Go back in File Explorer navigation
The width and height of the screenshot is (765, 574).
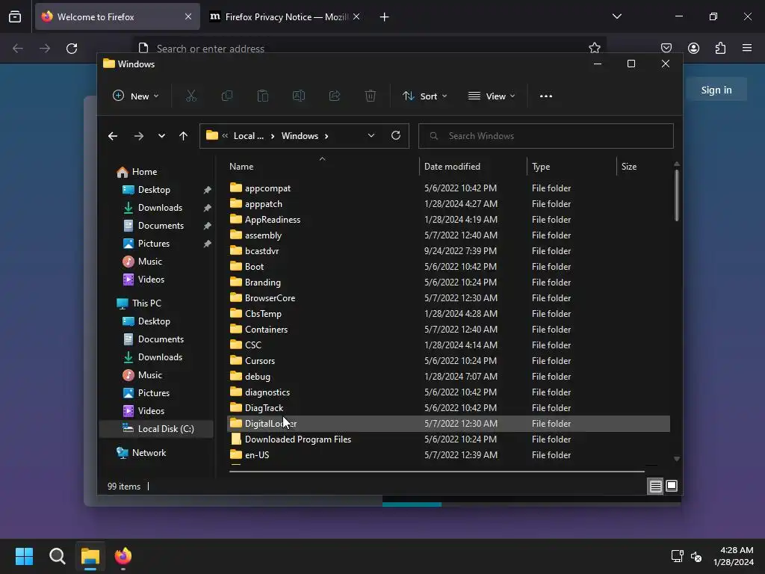click(x=113, y=136)
